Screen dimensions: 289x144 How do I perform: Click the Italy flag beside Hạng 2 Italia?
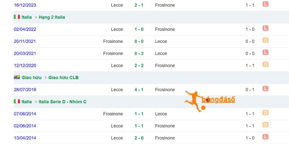(x=17, y=17)
